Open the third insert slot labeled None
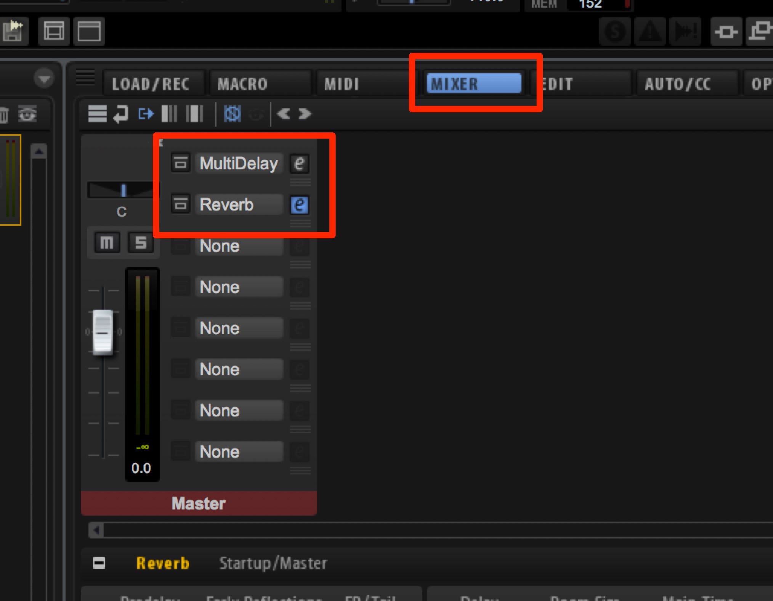Screen dimensions: 773x601 tap(239, 246)
